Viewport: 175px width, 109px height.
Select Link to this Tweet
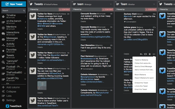(x=141, y=86)
